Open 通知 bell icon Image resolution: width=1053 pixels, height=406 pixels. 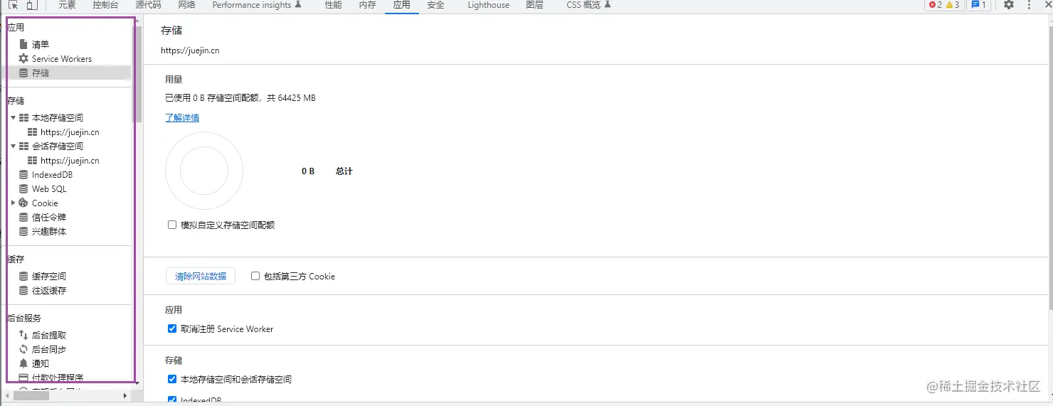tap(23, 363)
